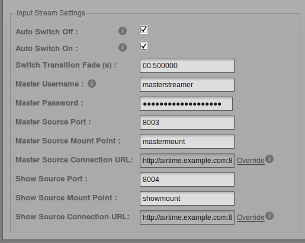Override the Show Source Connection URL
This screenshot has height=243, width=305.
251,218
